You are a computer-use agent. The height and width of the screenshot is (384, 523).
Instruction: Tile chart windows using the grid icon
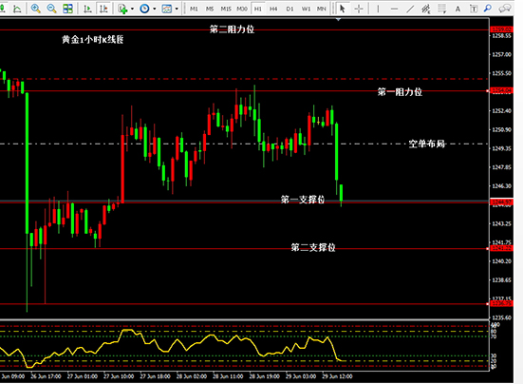[x=67, y=9]
